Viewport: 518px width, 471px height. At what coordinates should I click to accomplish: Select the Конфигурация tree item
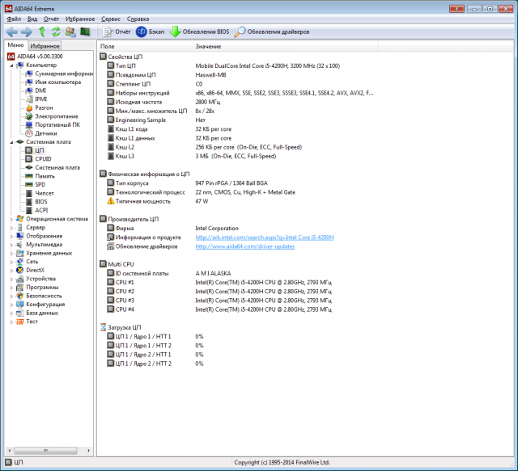tap(40, 305)
